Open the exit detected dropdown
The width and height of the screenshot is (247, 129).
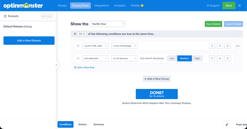click(95, 58)
